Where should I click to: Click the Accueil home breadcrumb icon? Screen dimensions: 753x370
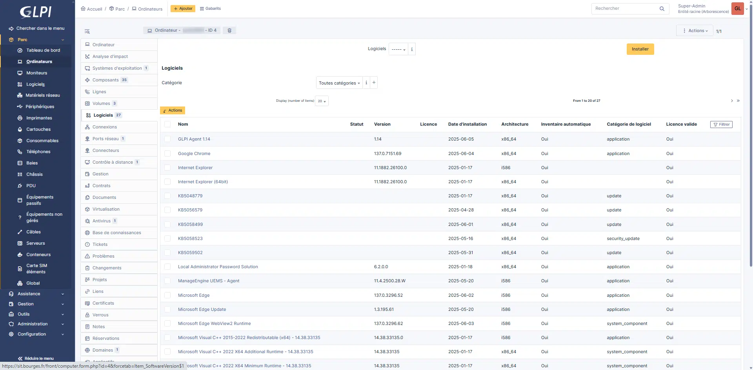(x=83, y=9)
